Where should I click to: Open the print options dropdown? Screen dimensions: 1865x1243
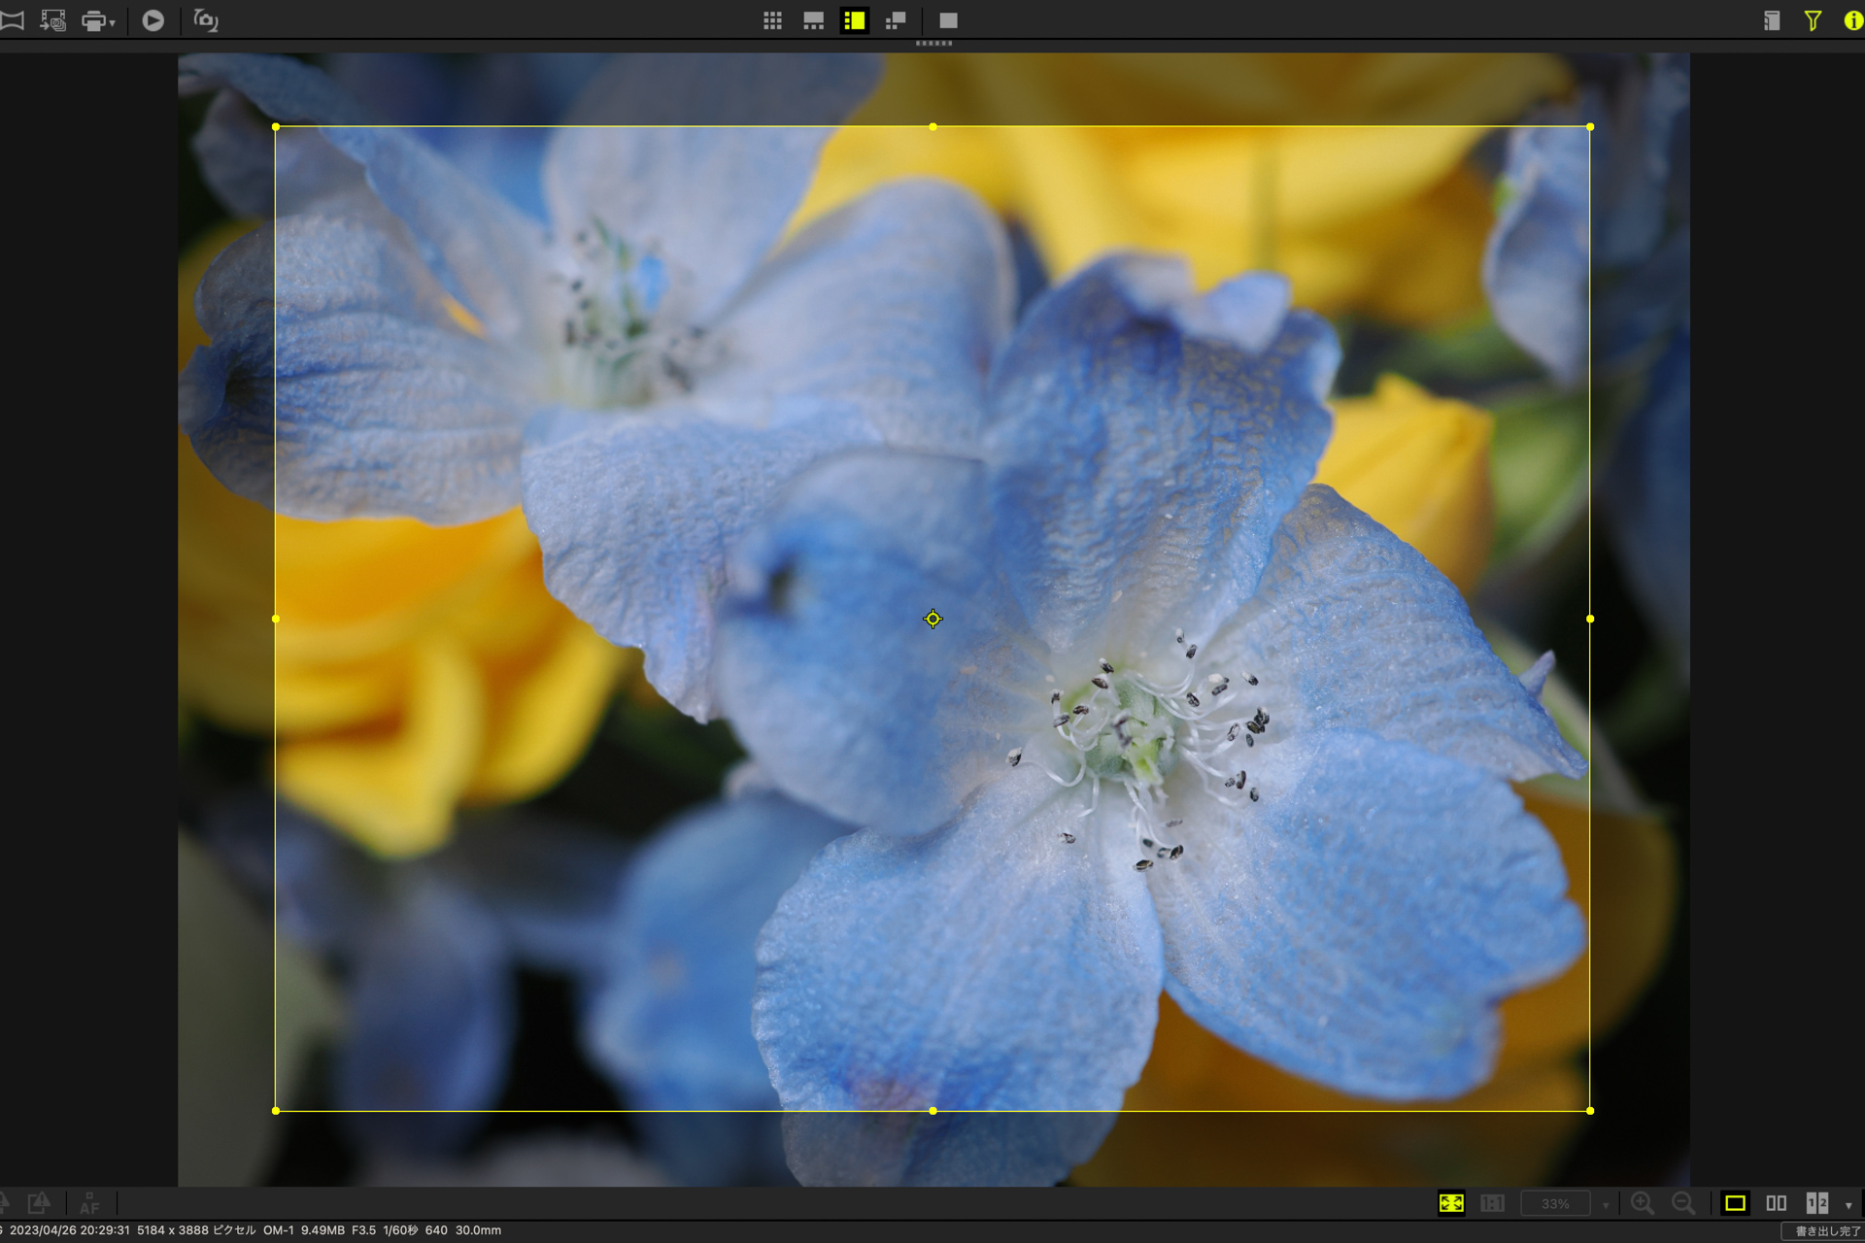coord(113,22)
